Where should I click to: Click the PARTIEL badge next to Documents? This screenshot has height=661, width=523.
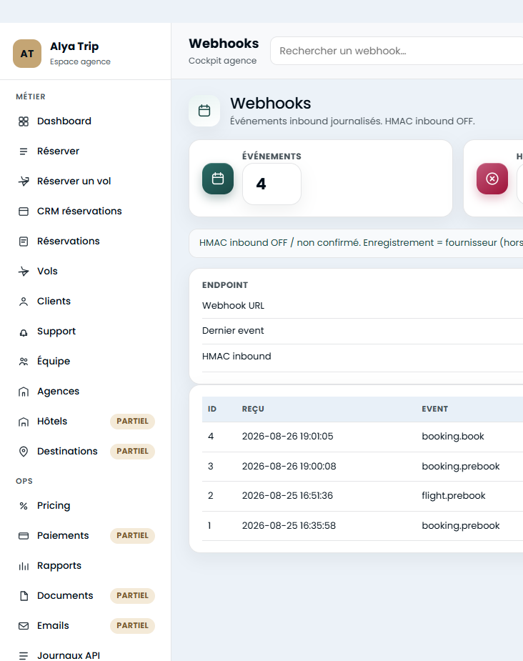coord(132,596)
